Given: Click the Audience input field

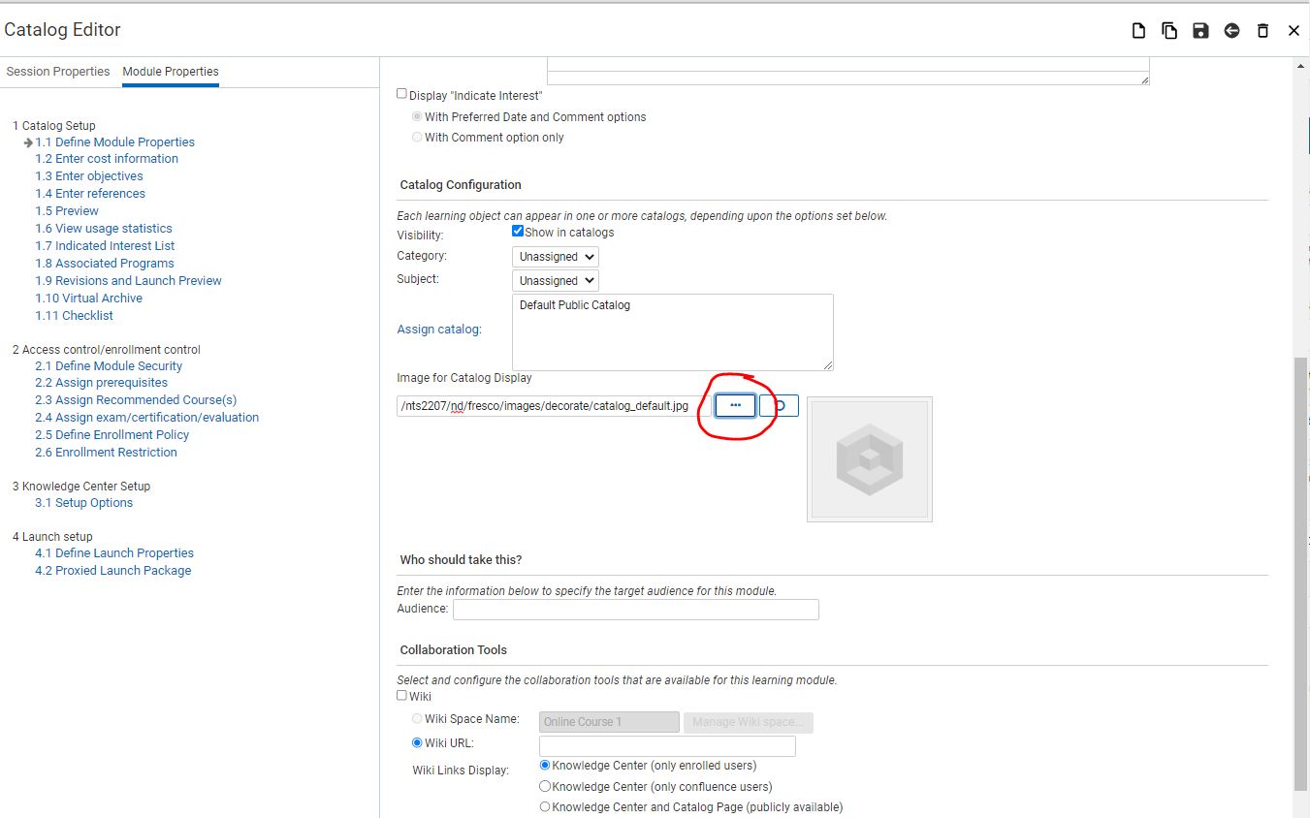Looking at the screenshot, I should pos(636,610).
